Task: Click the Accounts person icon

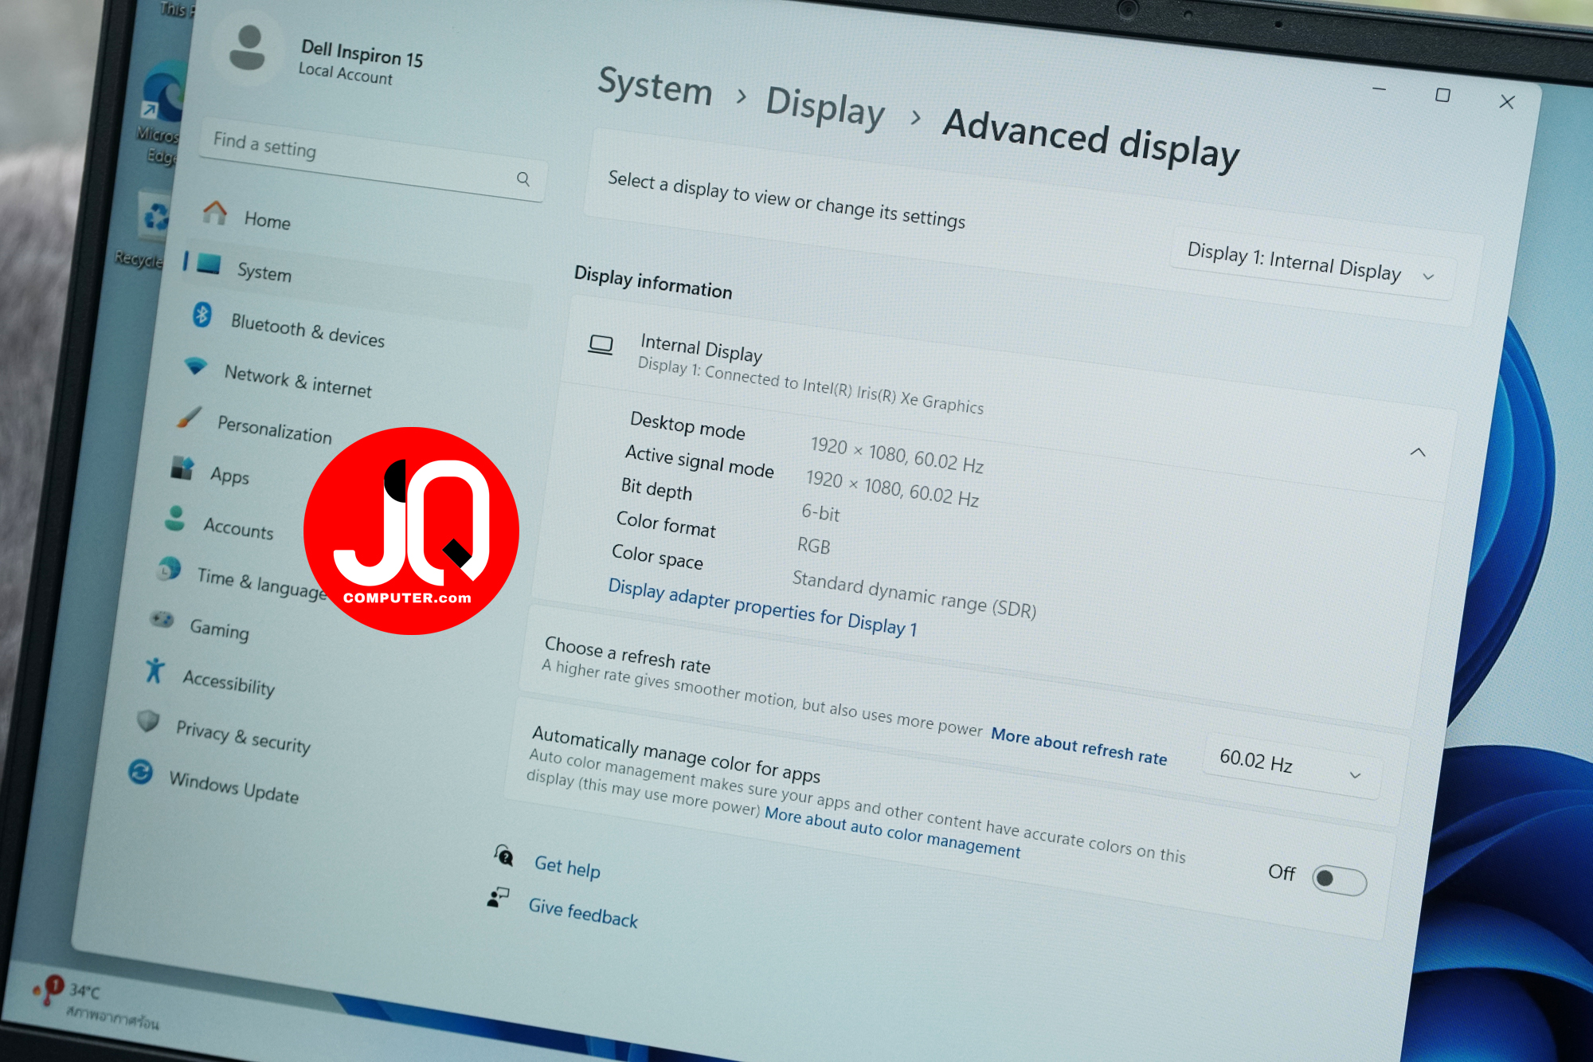Action: [175, 518]
